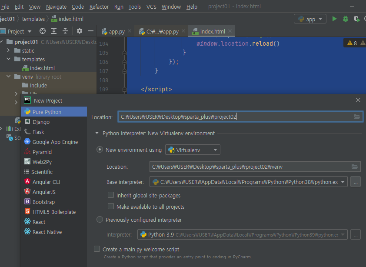Viewport: 366px width, 267px height.
Task: Open the VCS menu
Action: tap(151, 7)
